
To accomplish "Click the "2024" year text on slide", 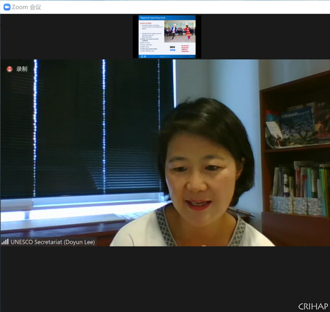I will coord(173,46).
